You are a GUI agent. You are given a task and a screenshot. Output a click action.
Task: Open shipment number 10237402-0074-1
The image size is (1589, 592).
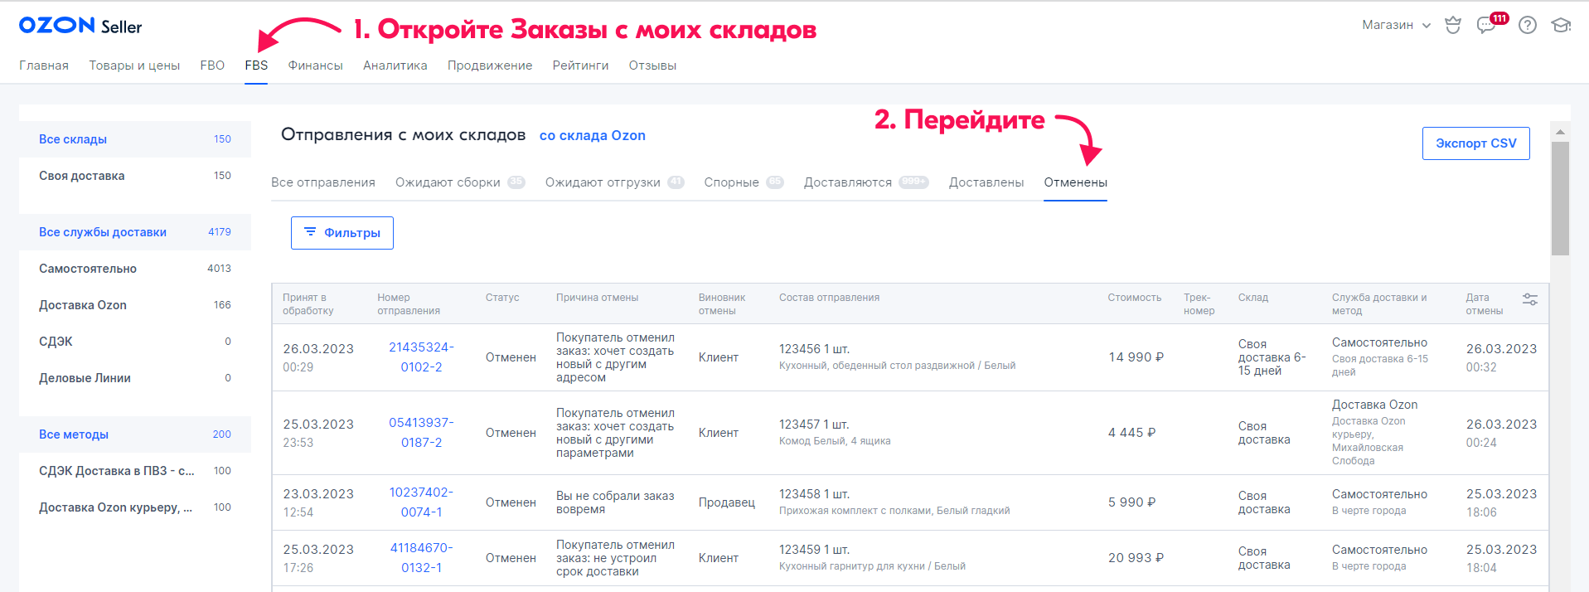click(x=421, y=502)
